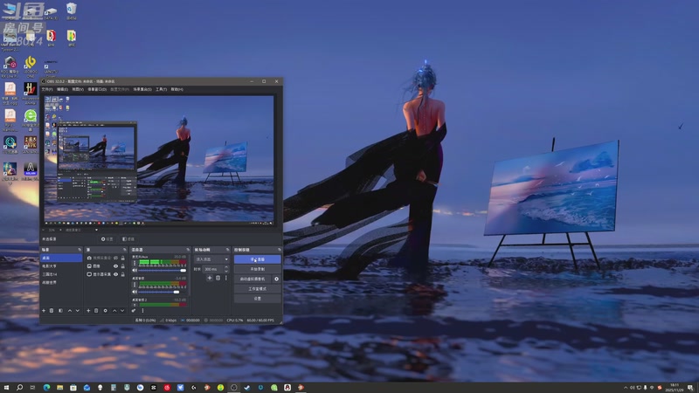This screenshot has width=699, height=393.
Task: Open the mixer toolbar three-dot menu
Action: tap(142, 311)
